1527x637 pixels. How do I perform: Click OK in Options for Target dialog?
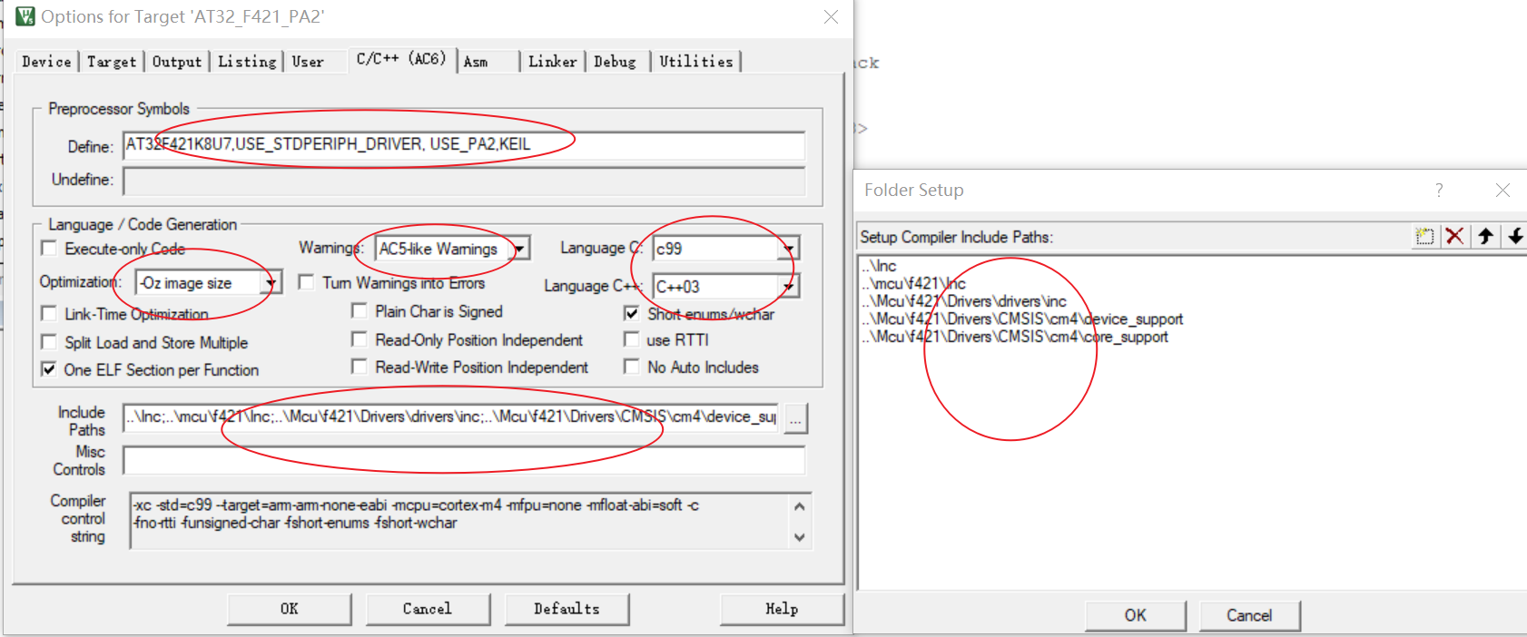click(290, 609)
